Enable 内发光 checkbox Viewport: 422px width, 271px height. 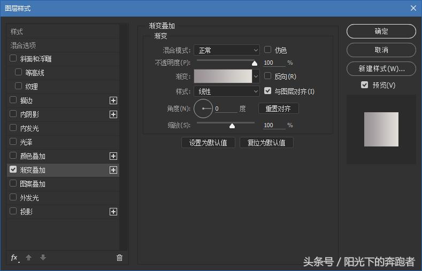[13, 127]
